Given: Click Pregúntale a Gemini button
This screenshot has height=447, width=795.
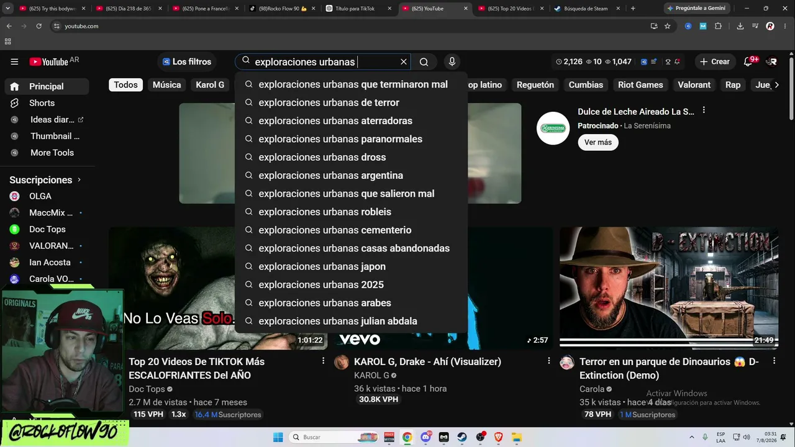Looking at the screenshot, I should pyautogui.click(x=696, y=9).
